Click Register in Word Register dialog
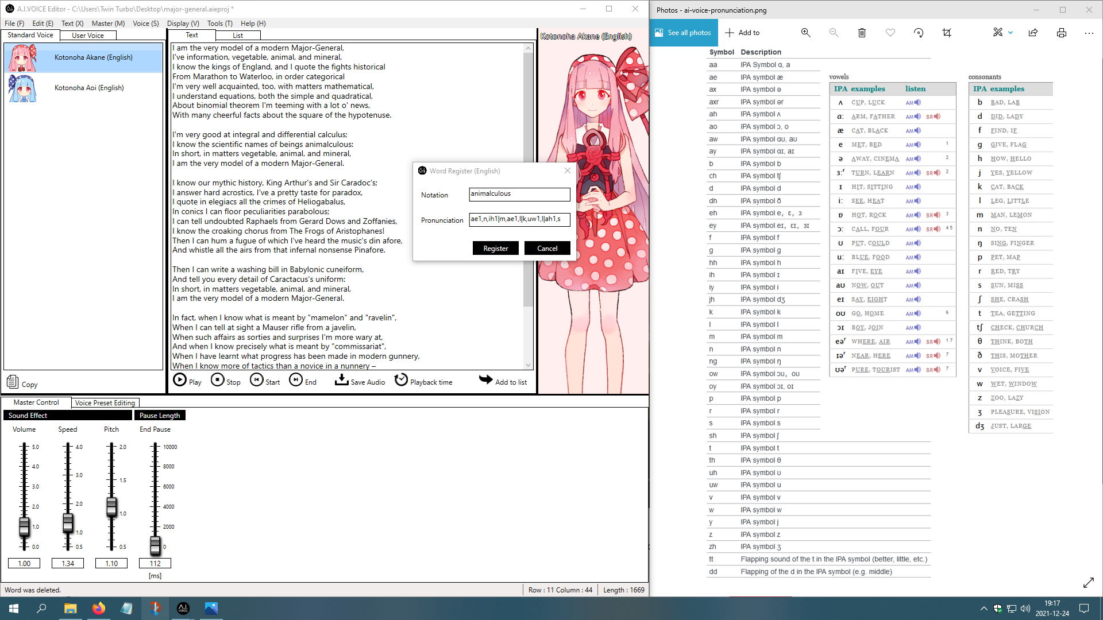Screen dimensions: 1103x620 click(495, 249)
